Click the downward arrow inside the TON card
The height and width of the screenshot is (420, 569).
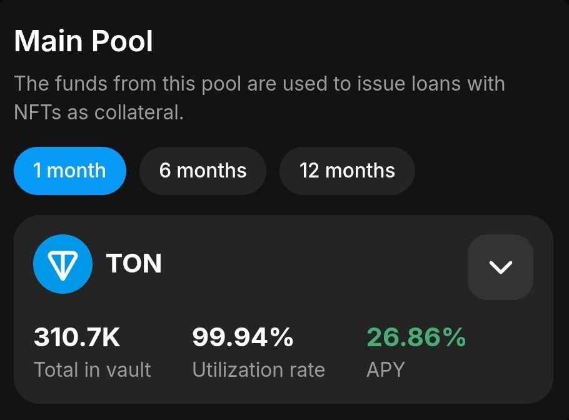[x=500, y=267]
